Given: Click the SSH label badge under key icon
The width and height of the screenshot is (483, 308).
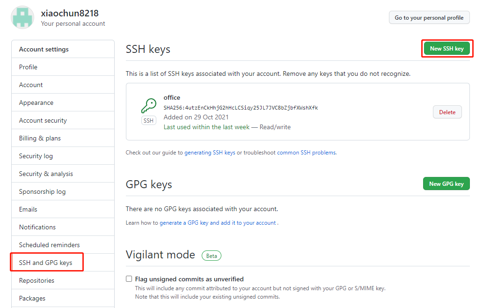Looking at the screenshot, I should pyautogui.click(x=148, y=121).
